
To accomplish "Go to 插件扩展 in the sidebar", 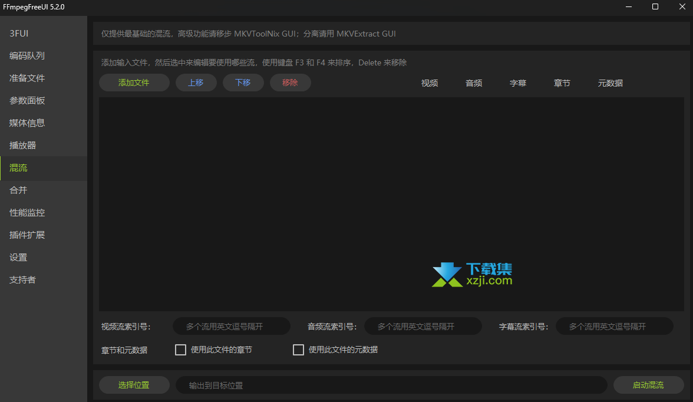I will 44,235.
